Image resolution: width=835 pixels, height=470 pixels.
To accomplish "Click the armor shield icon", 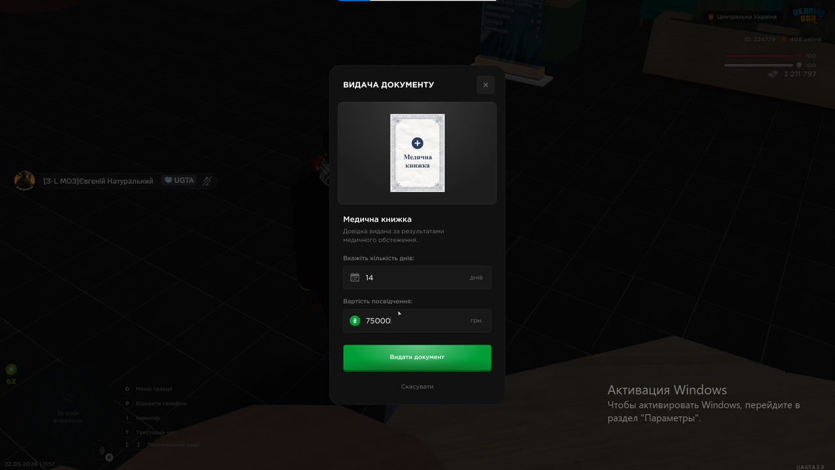I will (x=799, y=65).
